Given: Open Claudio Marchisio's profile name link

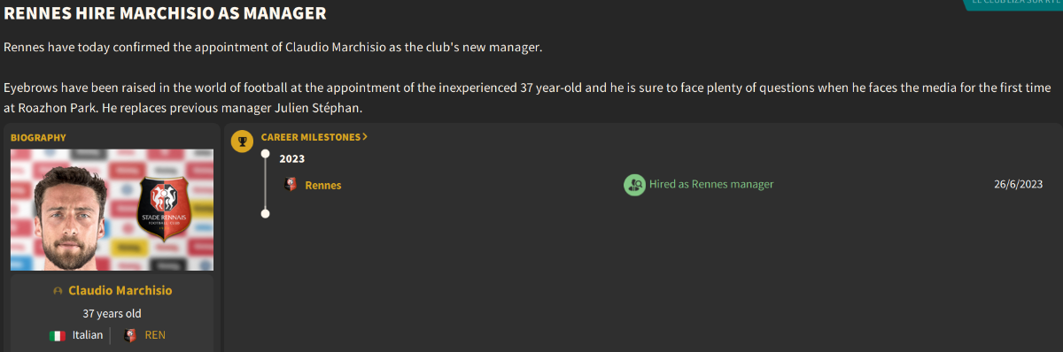Looking at the screenshot, I should click(x=120, y=290).
